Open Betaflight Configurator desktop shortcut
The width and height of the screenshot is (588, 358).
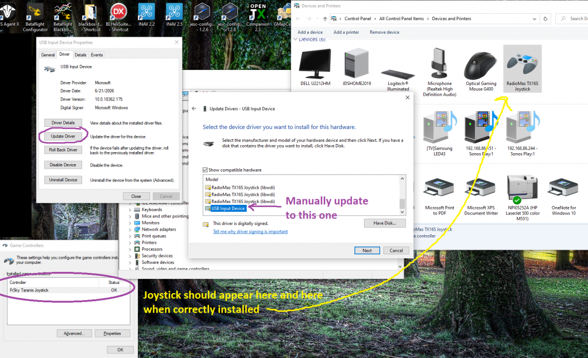[35, 17]
